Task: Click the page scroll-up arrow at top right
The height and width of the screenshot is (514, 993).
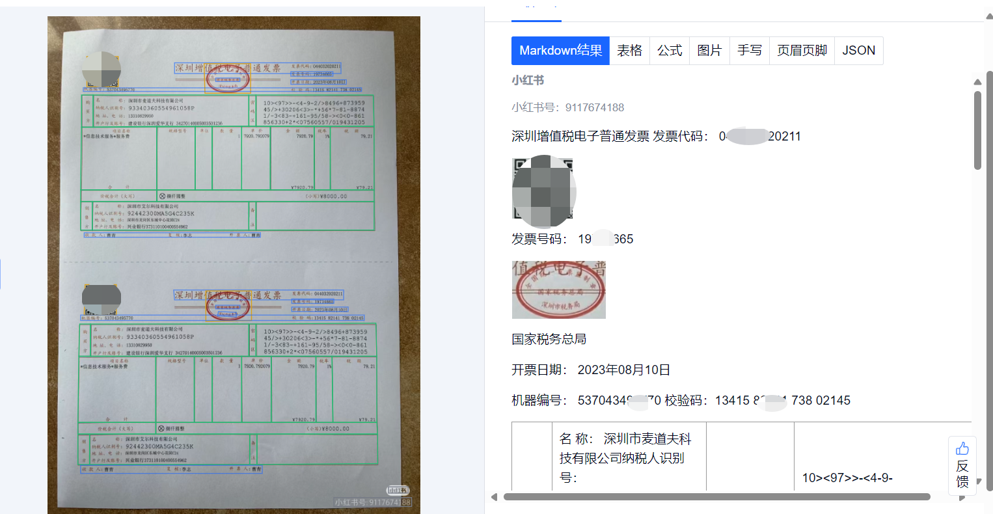Action: [x=989, y=15]
